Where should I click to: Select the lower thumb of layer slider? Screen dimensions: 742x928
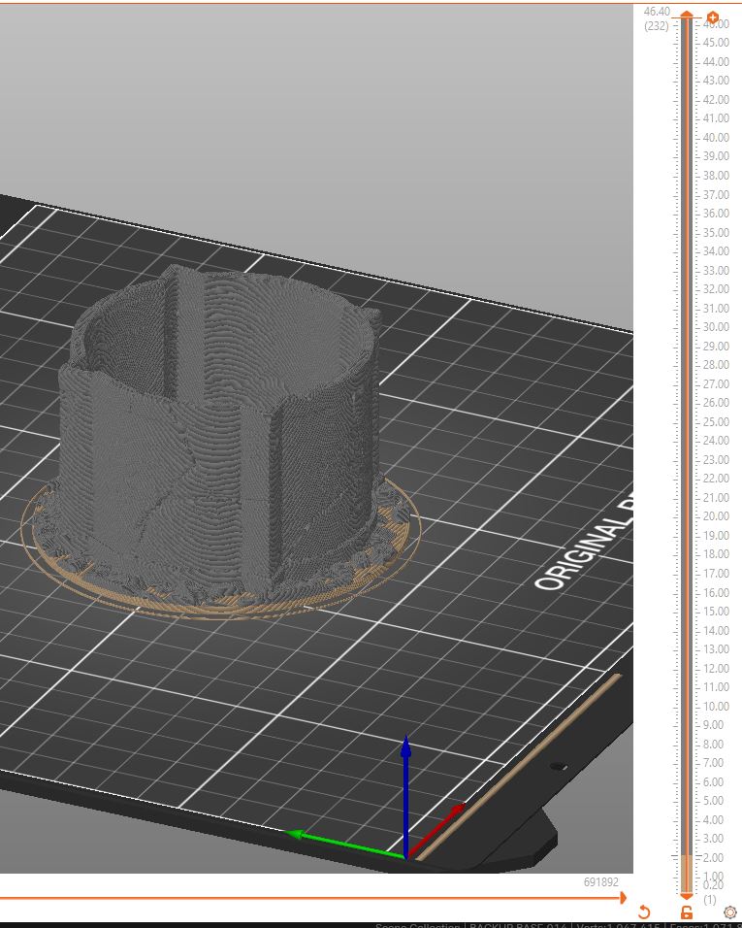[686, 895]
